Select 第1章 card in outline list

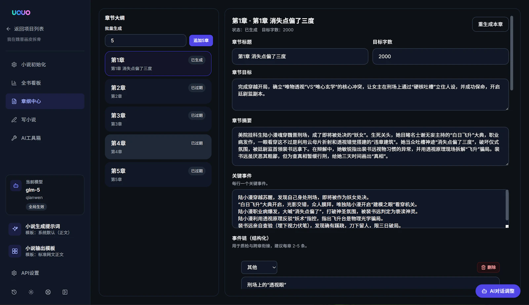click(x=158, y=64)
